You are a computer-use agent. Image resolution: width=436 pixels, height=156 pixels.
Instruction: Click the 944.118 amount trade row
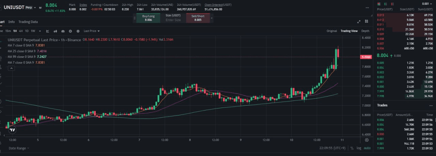point(405,144)
